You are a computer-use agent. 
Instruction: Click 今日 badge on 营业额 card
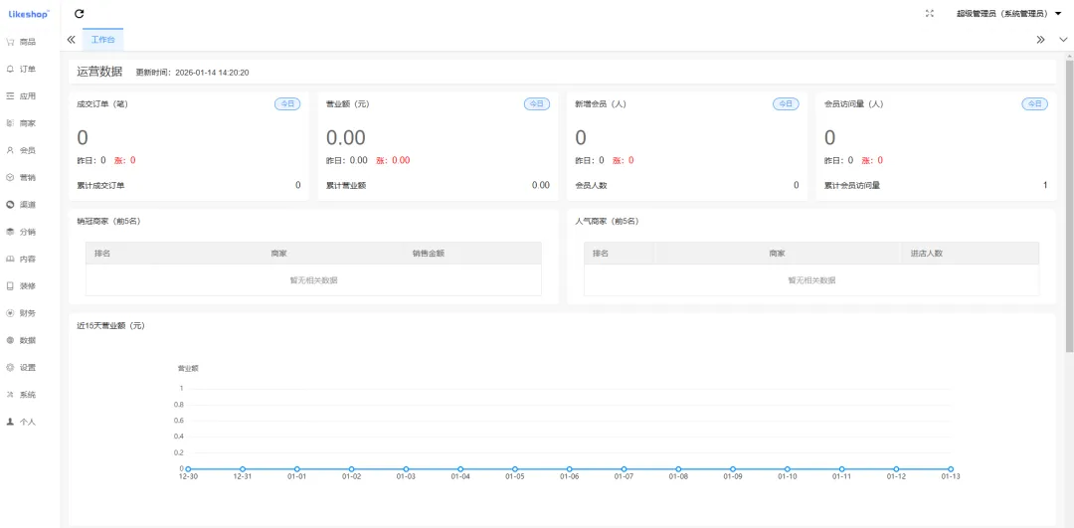pos(536,104)
